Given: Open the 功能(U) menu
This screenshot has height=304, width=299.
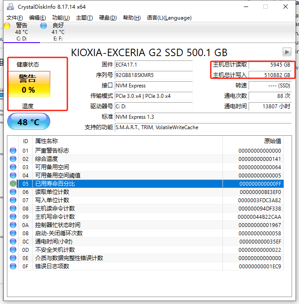Looking at the screenshot, I should pos(61,18).
